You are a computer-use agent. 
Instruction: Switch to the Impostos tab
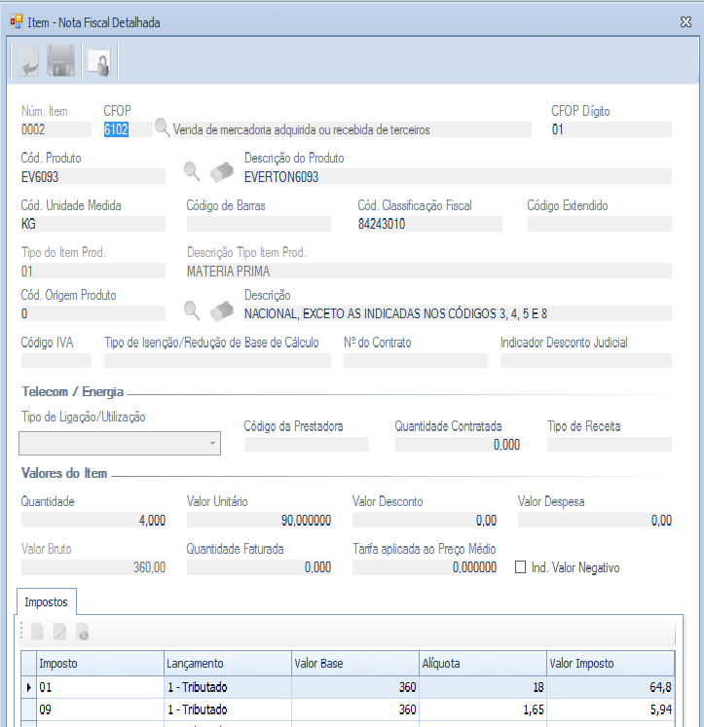click(47, 601)
